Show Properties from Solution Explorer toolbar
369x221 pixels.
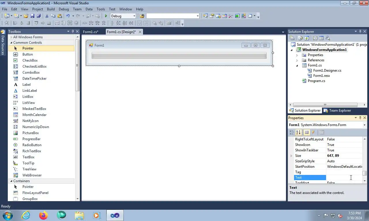point(292,38)
